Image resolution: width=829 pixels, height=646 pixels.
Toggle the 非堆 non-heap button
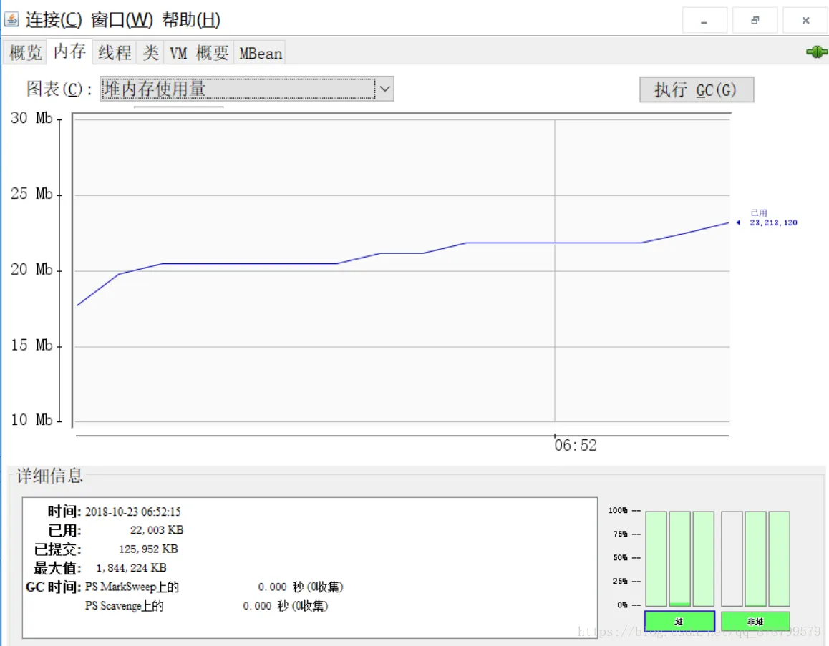tap(755, 621)
